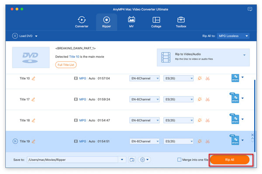Click Title 19 film strip icon
This screenshot has width=262, height=174.
76,141
